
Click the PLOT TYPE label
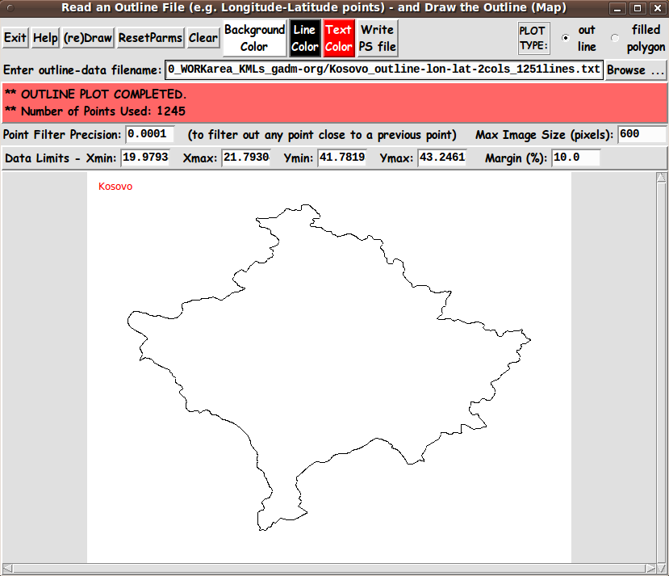point(533,38)
